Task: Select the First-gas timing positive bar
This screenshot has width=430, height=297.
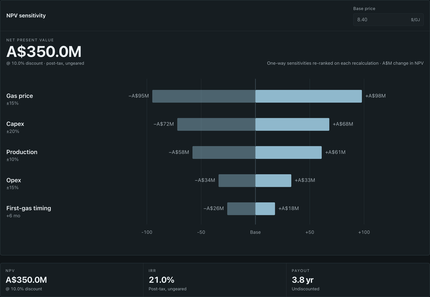Action: click(x=265, y=209)
